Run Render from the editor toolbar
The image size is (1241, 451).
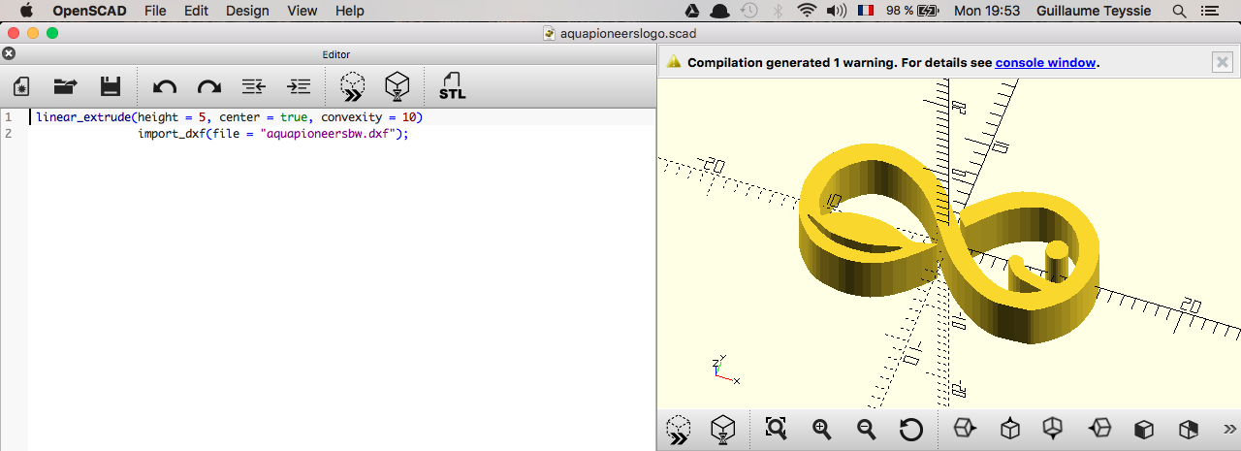(397, 86)
